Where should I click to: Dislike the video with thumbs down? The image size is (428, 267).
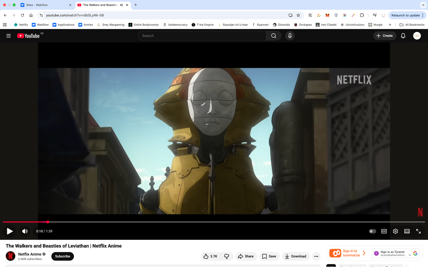pos(227,256)
